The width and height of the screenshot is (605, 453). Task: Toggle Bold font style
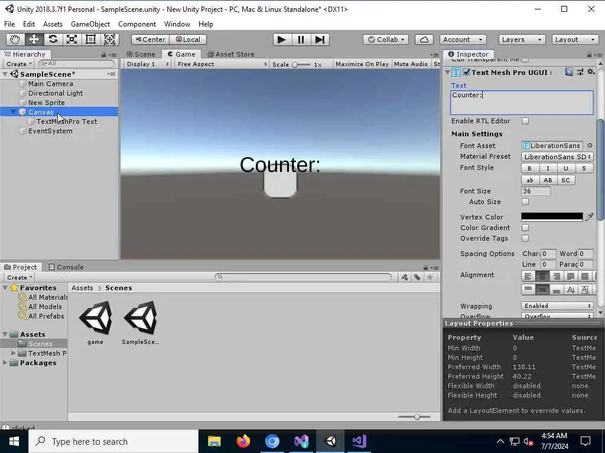(530, 168)
